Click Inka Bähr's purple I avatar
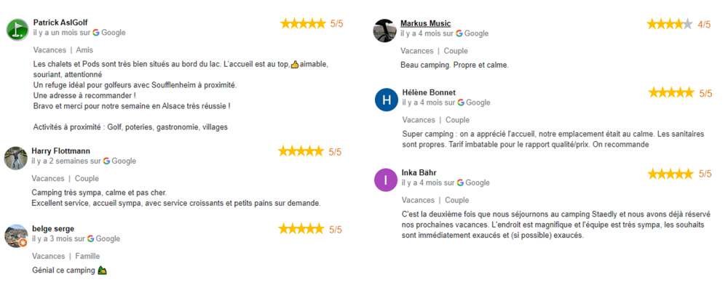 (386, 180)
